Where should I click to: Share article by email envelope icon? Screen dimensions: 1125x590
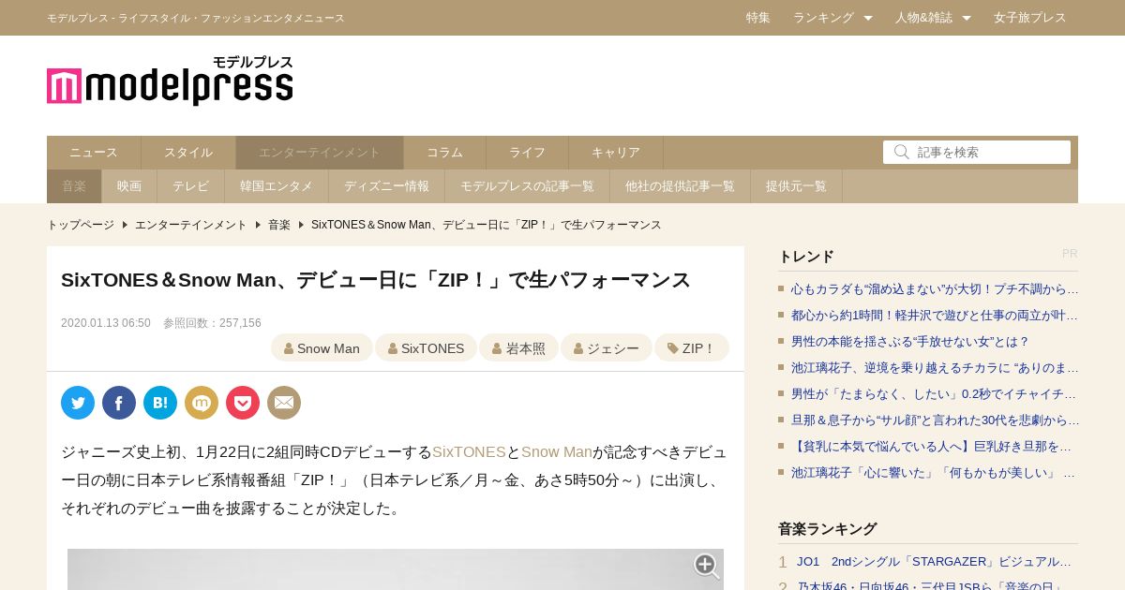click(x=284, y=403)
